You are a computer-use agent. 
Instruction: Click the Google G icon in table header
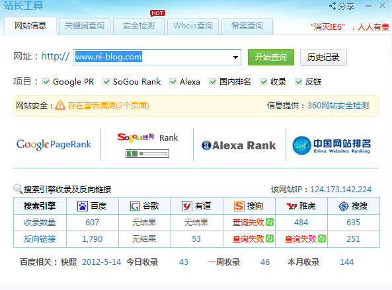click(x=135, y=206)
